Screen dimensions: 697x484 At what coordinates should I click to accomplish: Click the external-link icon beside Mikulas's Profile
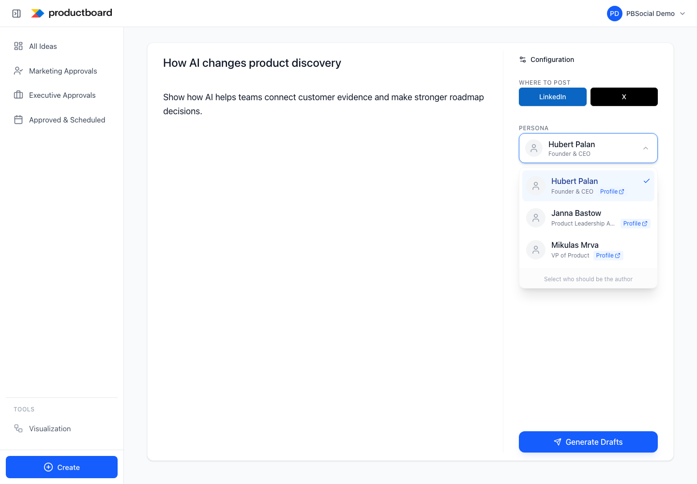(x=618, y=256)
